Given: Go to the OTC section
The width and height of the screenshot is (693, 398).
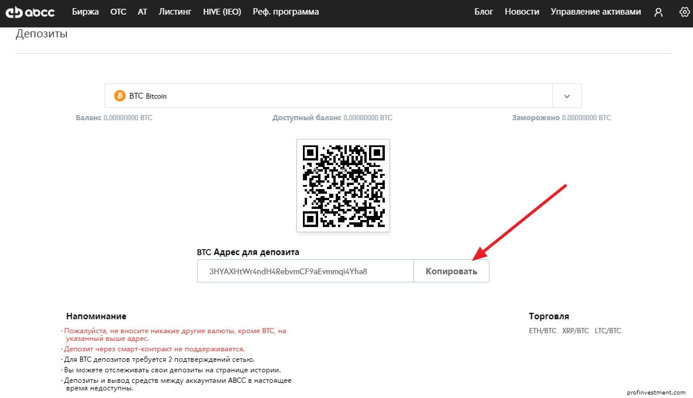Looking at the screenshot, I should (118, 12).
